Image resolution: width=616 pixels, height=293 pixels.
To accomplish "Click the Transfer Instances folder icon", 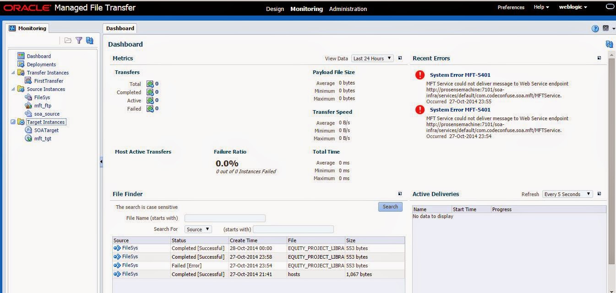I will click(21, 72).
